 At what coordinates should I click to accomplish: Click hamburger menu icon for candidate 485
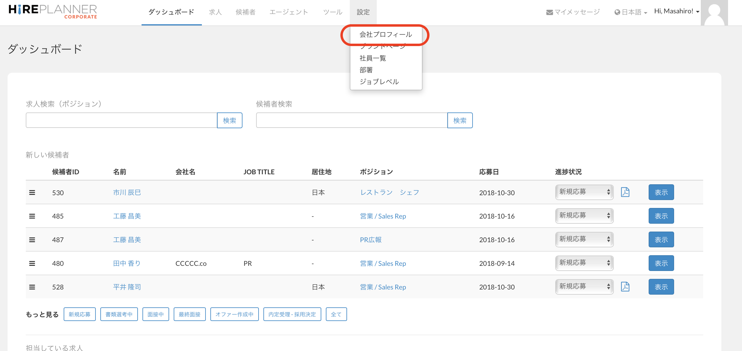coord(32,216)
